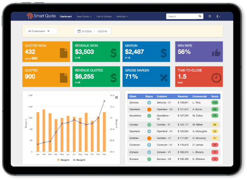Open the Win Rate 56% card
The height and width of the screenshot is (180, 247).
click(x=199, y=51)
